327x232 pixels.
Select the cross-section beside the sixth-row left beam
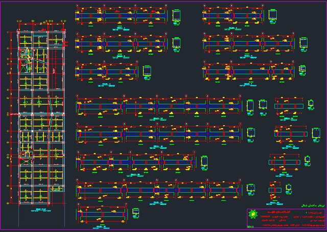pyautogui.click(x=204, y=163)
